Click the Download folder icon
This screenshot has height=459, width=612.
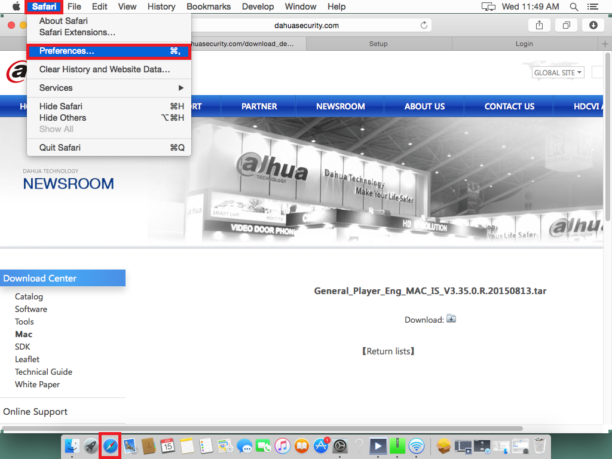click(451, 319)
